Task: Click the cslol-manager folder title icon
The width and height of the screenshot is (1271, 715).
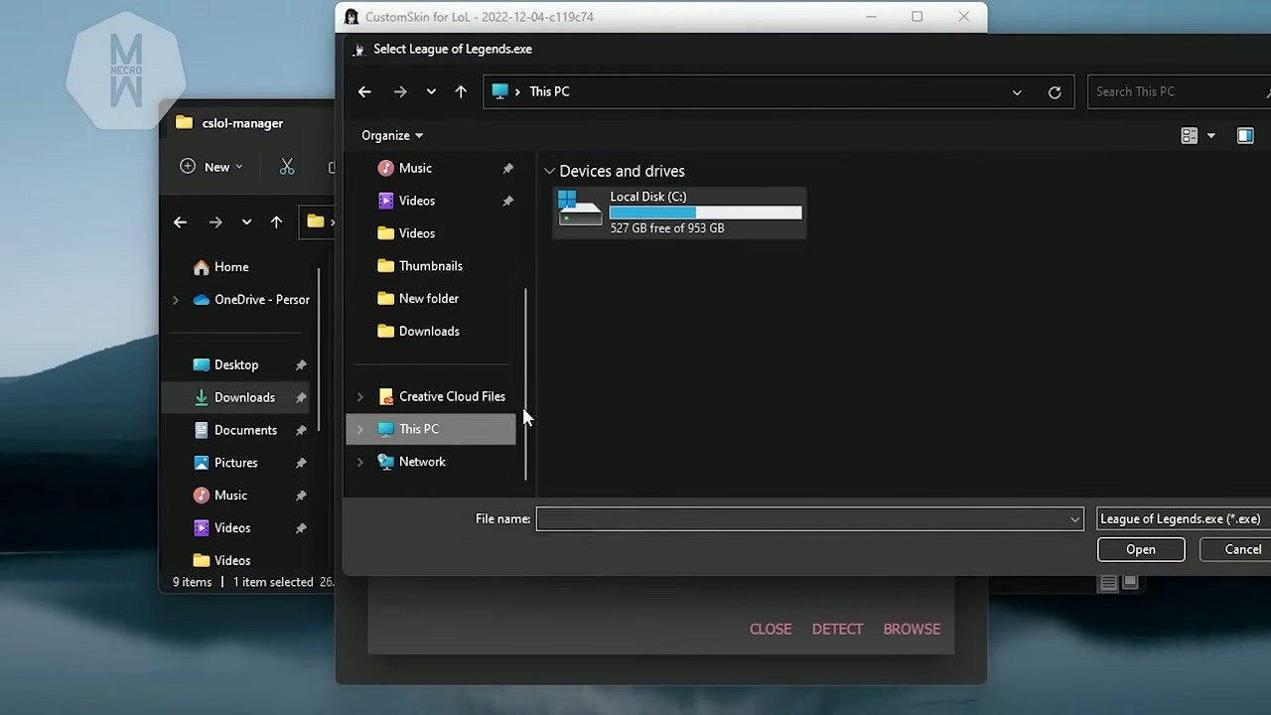Action: click(x=184, y=123)
